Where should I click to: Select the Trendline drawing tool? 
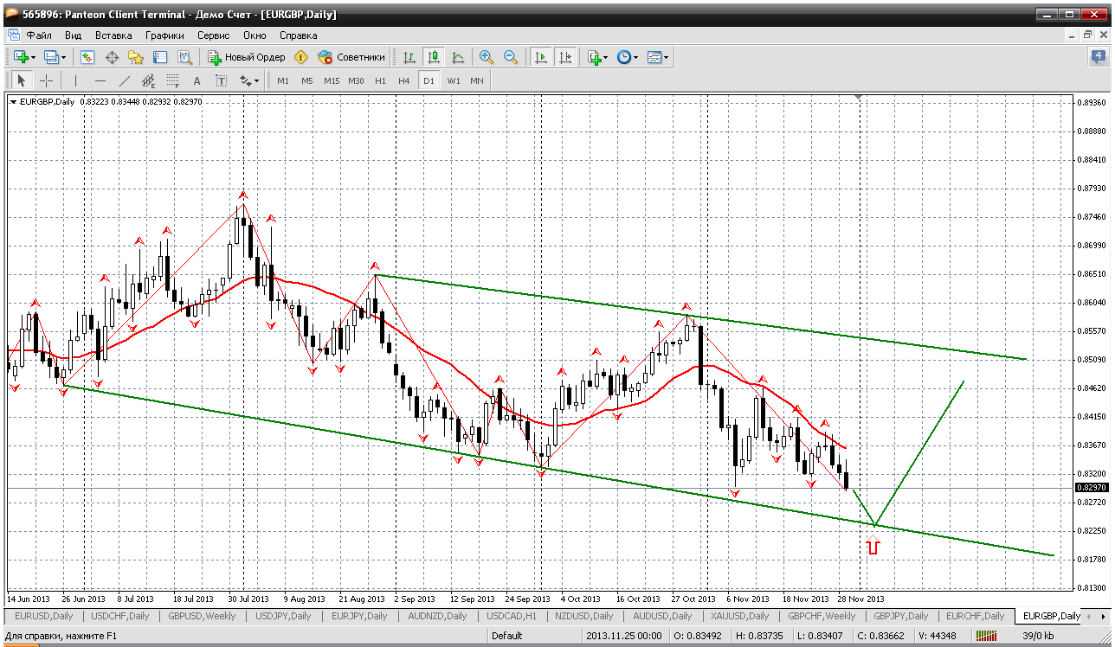click(x=125, y=80)
